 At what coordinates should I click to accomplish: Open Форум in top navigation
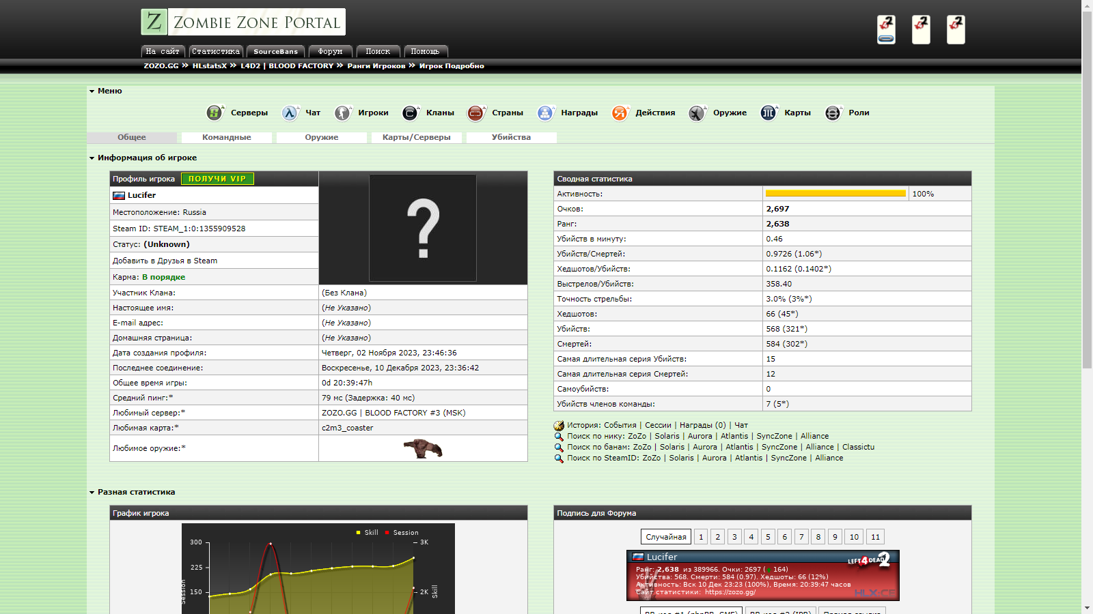point(330,51)
